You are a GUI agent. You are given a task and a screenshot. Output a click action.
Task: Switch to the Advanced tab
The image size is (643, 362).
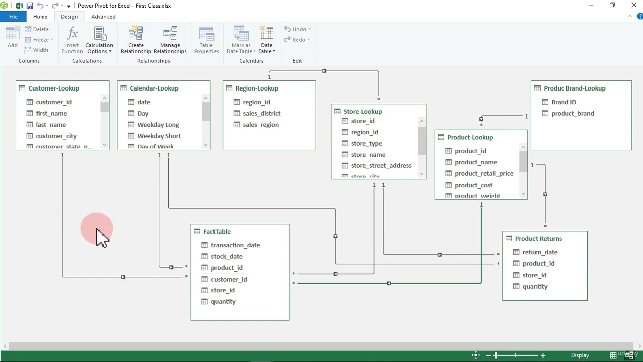point(103,17)
